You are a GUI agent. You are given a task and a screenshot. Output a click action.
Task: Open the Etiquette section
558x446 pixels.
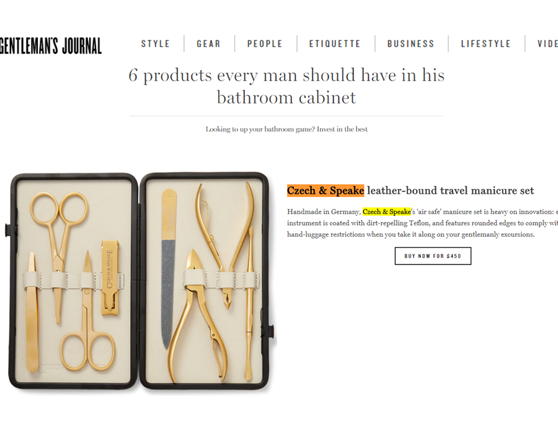click(x=335, y=44)
